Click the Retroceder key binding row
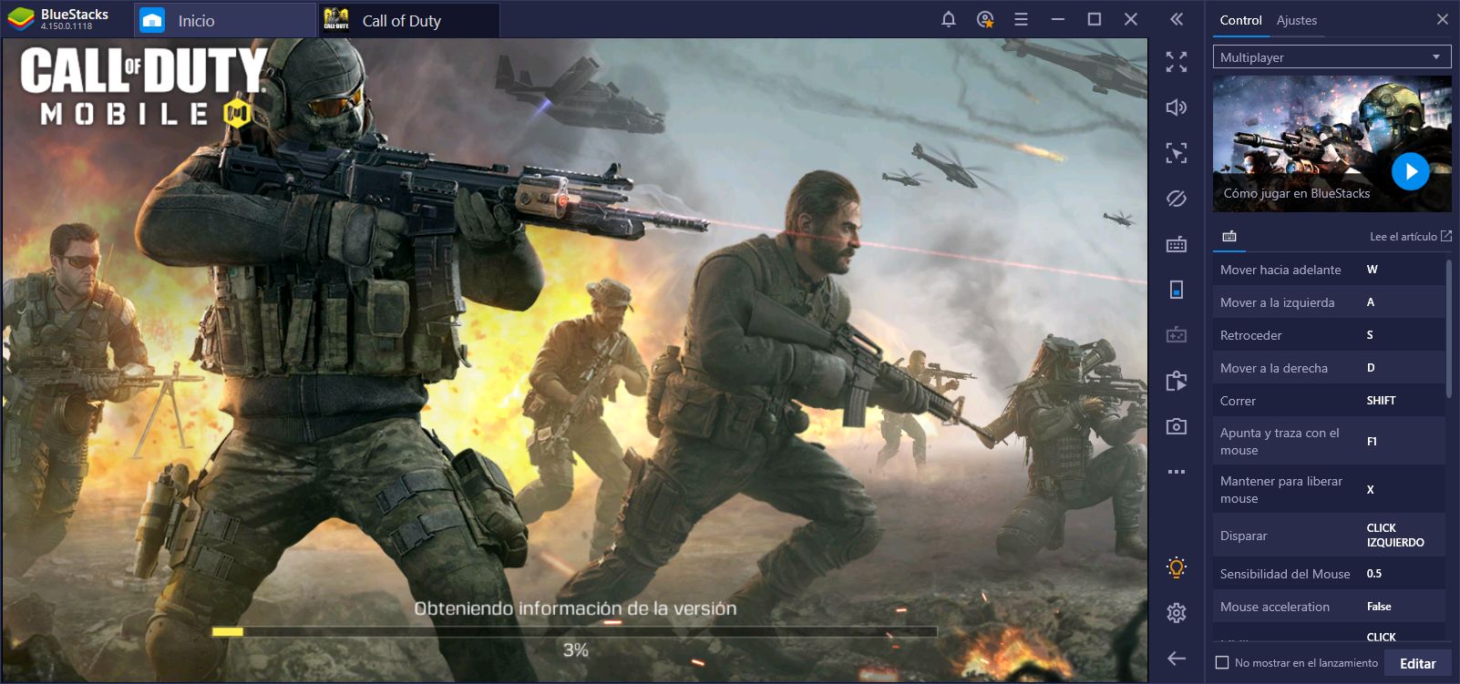 click(x=1329, y=335)
